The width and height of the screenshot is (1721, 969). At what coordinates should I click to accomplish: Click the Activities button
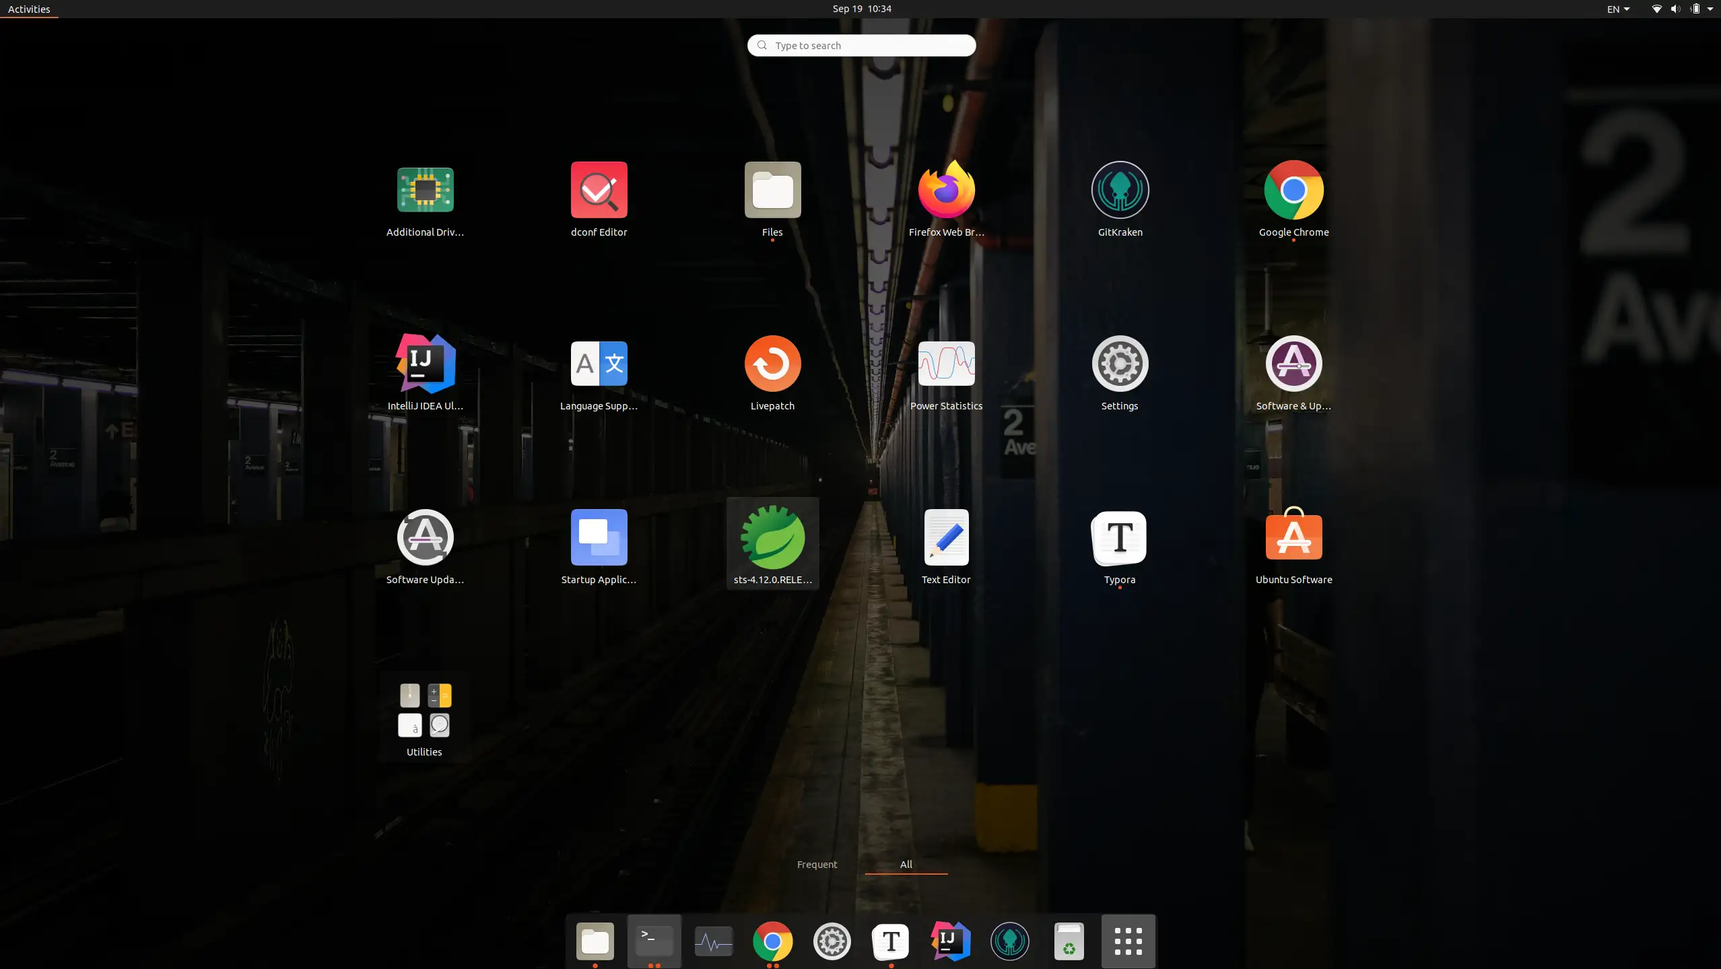[29, 9]
